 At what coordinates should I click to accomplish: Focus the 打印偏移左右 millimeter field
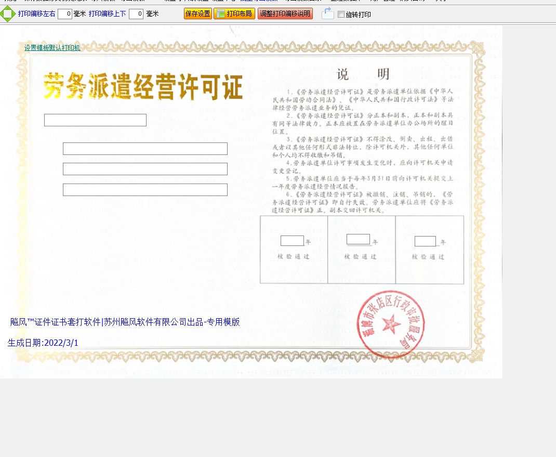click(64, 14)
